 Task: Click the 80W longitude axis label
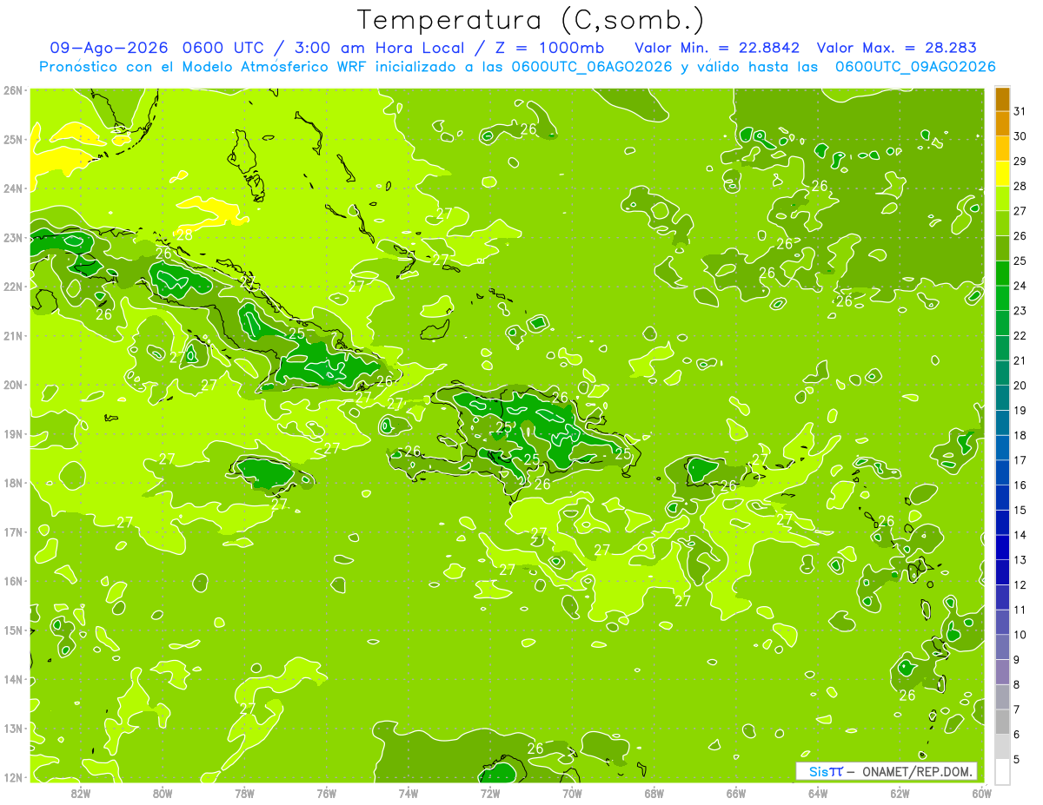point(163,793)
